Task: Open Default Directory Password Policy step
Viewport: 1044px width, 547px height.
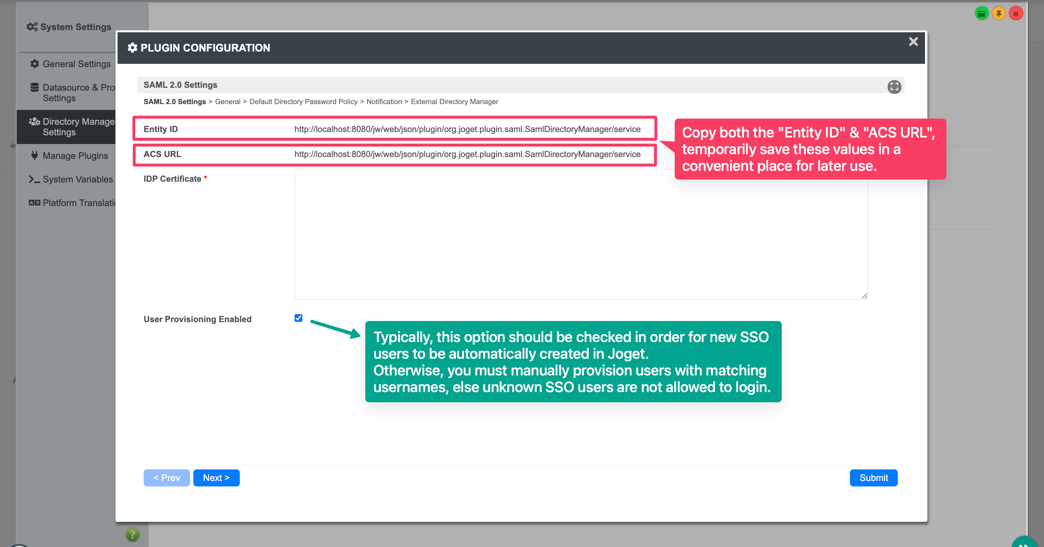Action: point(303,102)
